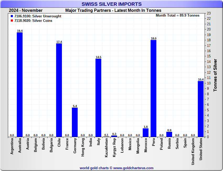Click the Australia bar in the chart
223x171 pixels.
coord(20,85)
